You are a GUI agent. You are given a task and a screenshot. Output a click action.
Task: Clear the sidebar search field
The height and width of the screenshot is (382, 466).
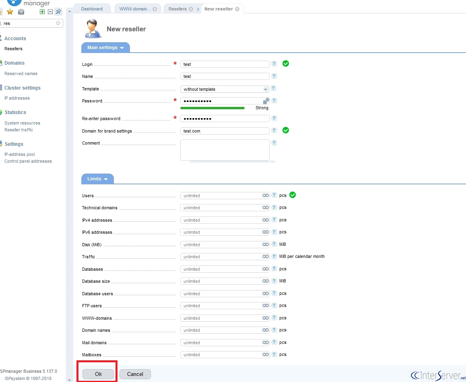(58, 23)
